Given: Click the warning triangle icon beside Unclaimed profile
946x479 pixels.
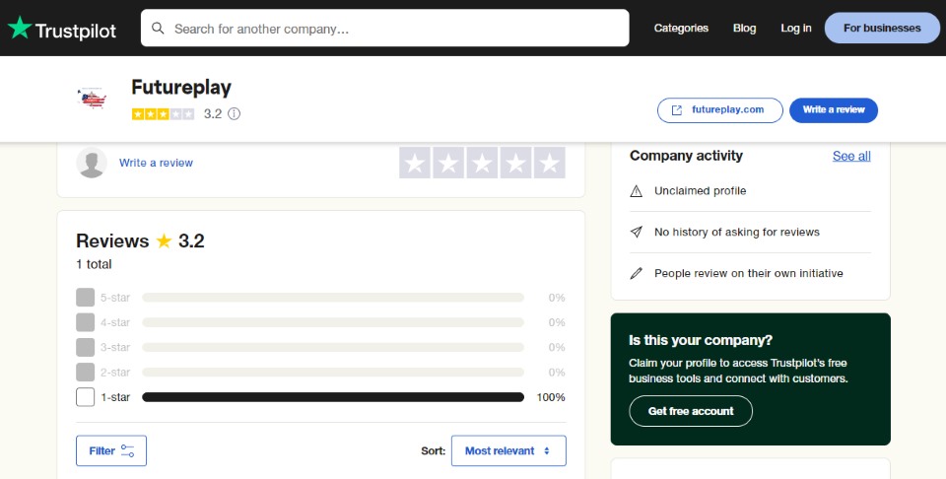Looking at the screenshot, I should click(636, 191).
